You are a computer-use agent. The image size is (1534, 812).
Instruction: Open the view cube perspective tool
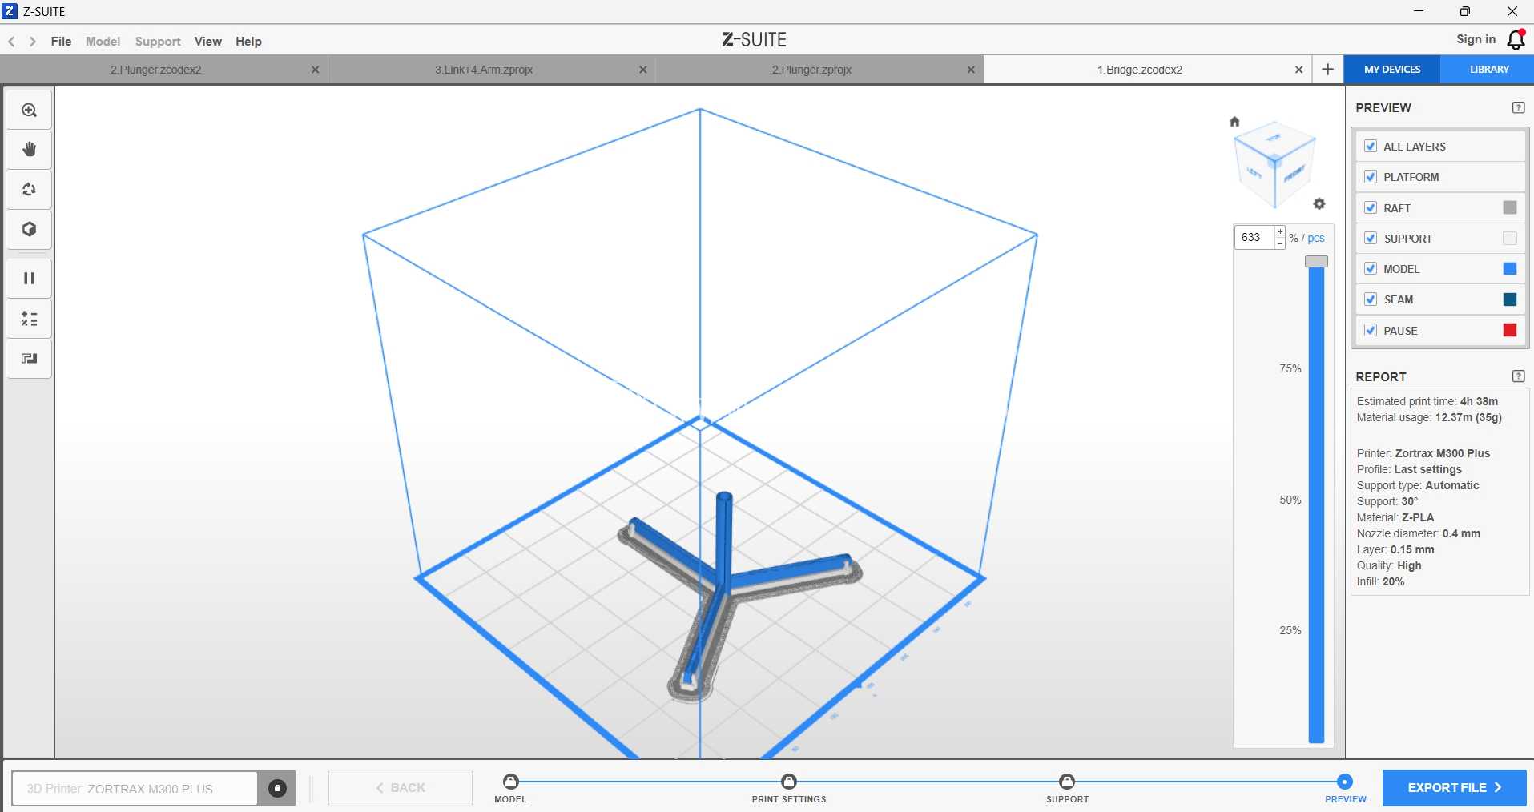(x=30, y=230)
